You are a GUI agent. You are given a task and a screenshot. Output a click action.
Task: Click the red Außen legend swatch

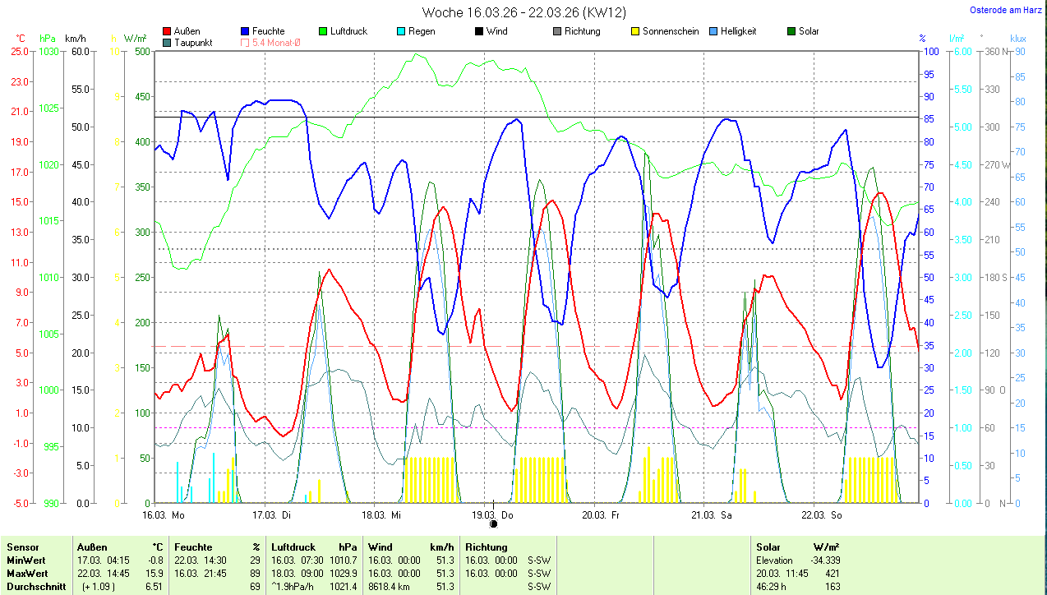click(168, 31)
